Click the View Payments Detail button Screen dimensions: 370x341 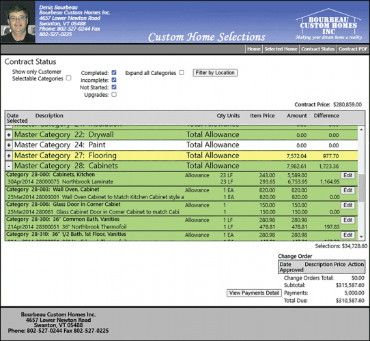[254, 293]
